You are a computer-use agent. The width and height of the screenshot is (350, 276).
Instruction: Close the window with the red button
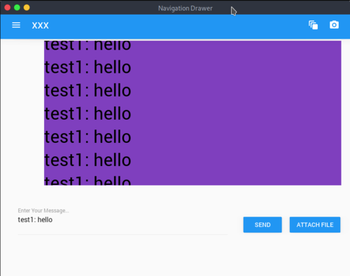pos(8,8)
